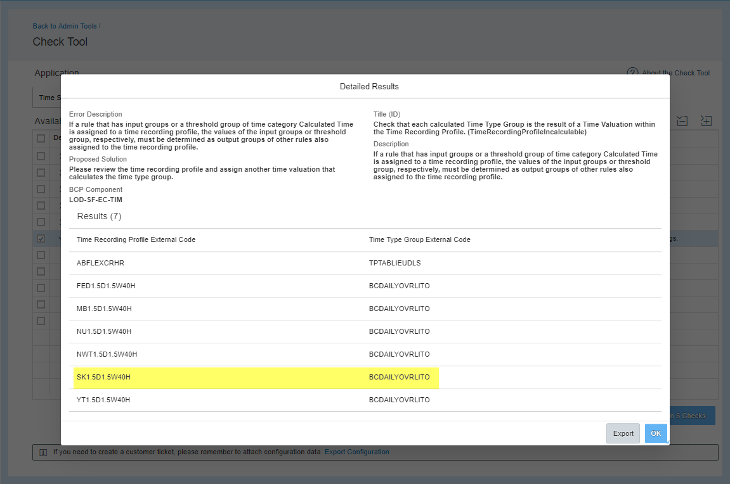Click the information icon beside customer ticket message
Screen dimensions: 730x484
43,452
